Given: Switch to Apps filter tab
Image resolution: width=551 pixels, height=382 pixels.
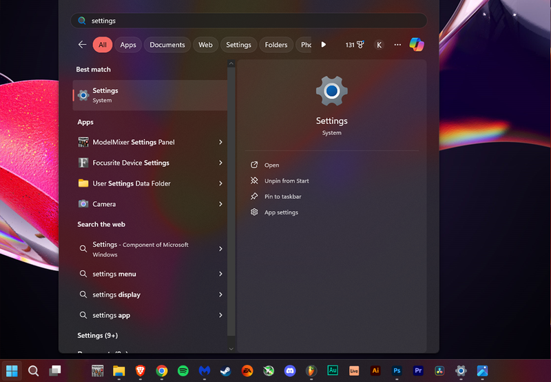Looking at the screenshot, I should click(x=128, y=45).
